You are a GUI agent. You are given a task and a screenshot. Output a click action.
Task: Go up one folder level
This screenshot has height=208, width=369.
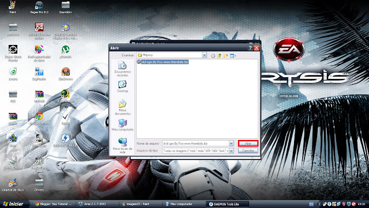point(219,56)
